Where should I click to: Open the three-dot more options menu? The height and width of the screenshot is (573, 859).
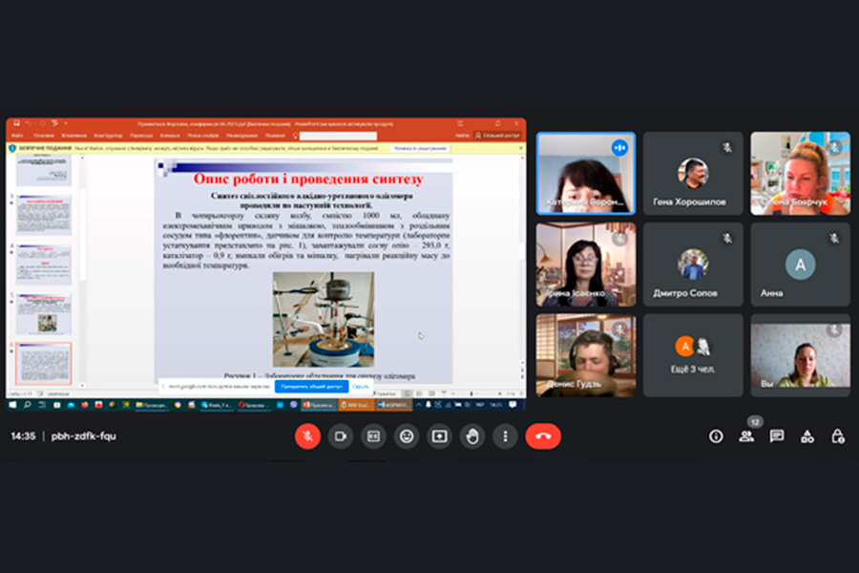pos(505,436)
